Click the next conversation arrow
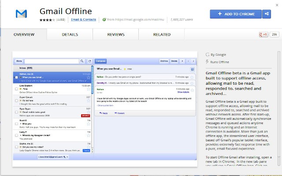Viewport: 282px width, 176px height. (193, 61)
